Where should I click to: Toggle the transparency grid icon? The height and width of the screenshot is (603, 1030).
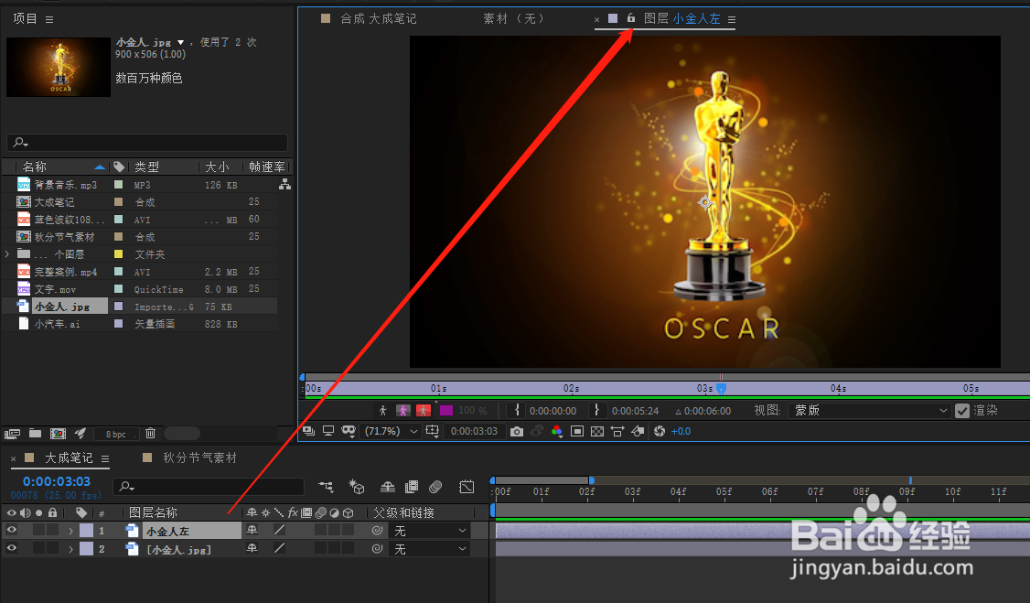click(597, 432)
